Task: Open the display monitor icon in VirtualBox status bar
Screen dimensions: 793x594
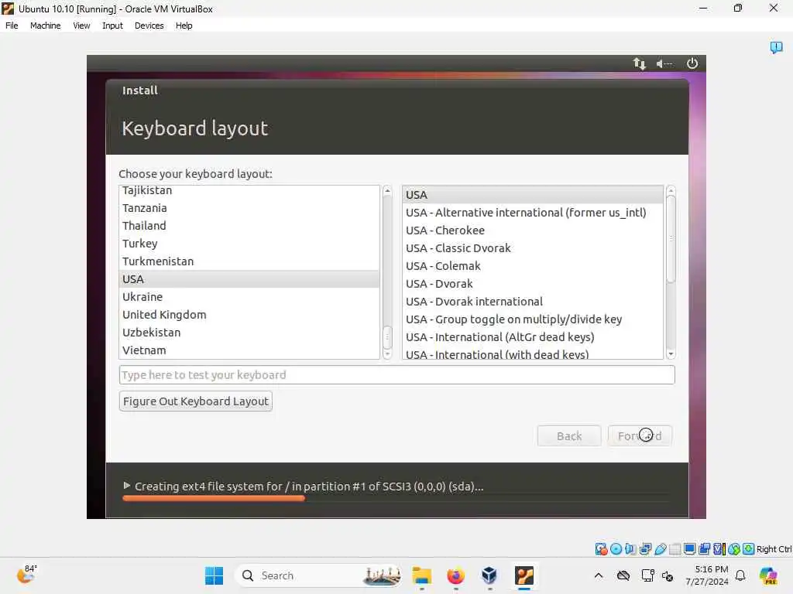Action: pyautogui.click(x=689, y=549)
